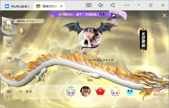Screen dimensions: 169x108
Task: View the profile avatar photo
Action: pyautogui.click(x=90, y=37)
